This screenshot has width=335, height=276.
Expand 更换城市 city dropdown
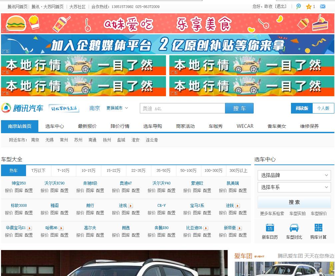click(x=117, y=108)
